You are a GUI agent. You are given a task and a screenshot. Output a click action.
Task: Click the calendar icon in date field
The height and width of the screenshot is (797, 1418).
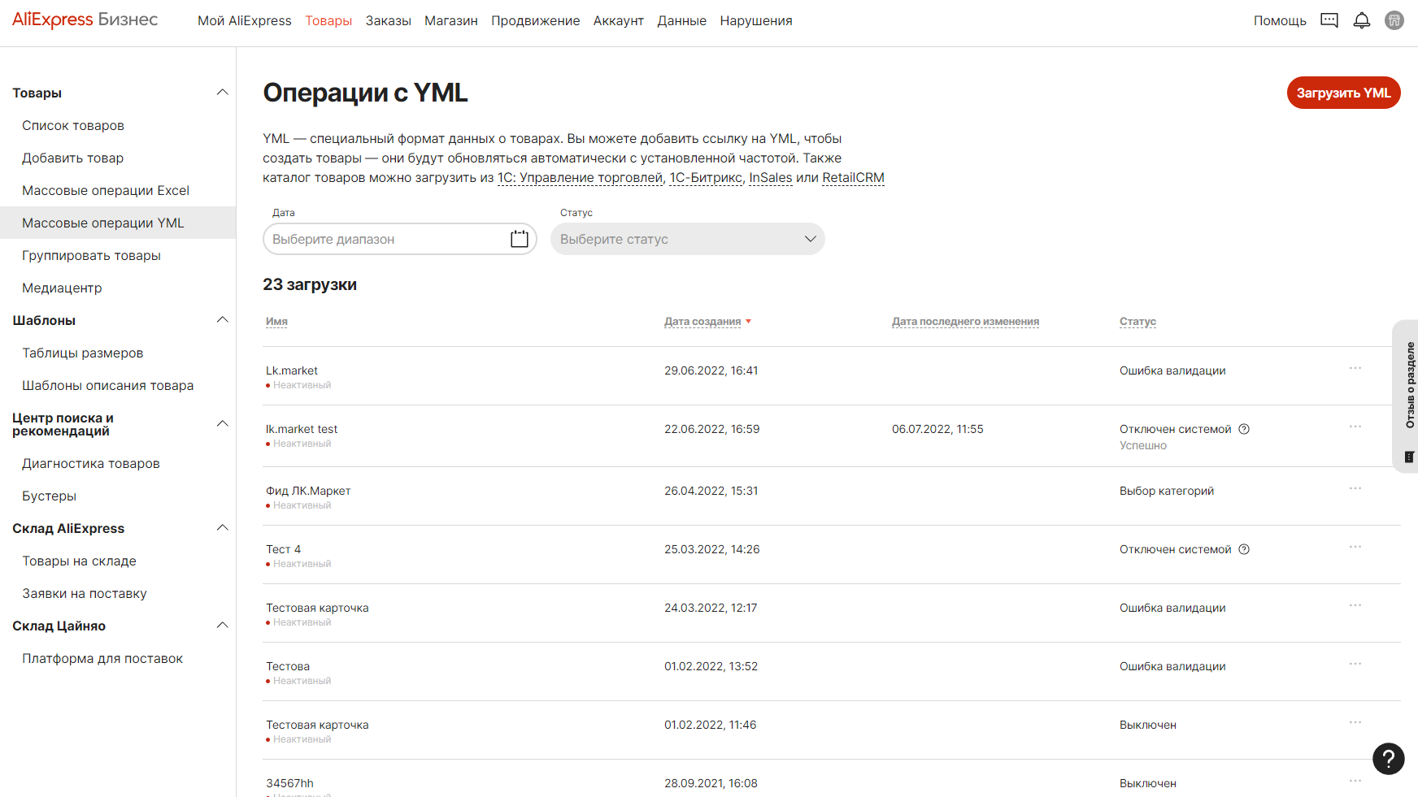coord(520,239)
